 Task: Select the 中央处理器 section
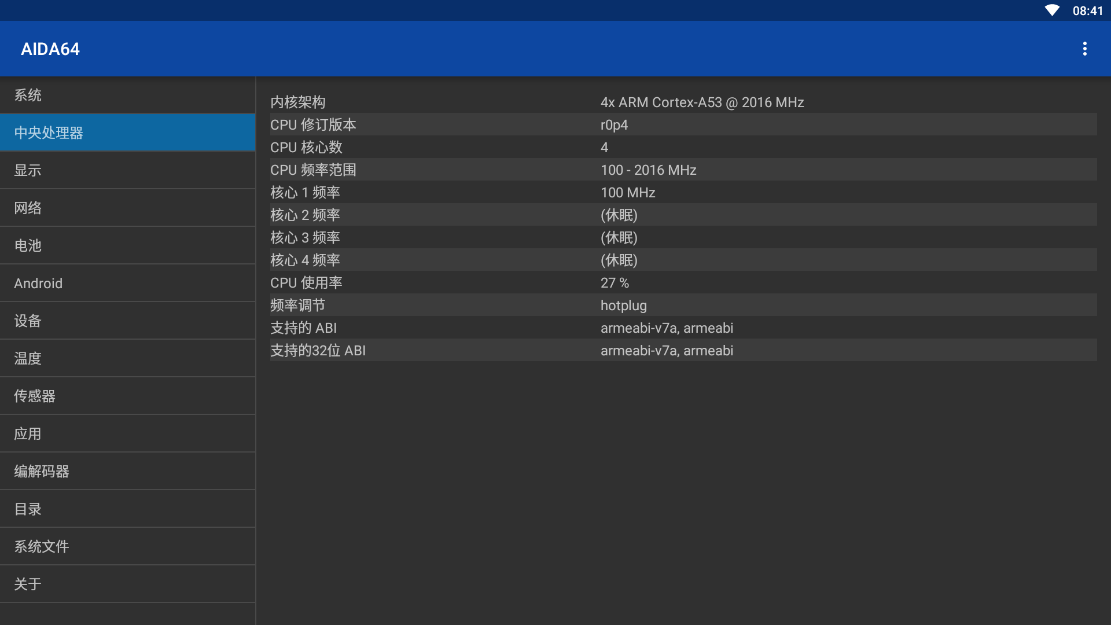[x=127, y=133]
